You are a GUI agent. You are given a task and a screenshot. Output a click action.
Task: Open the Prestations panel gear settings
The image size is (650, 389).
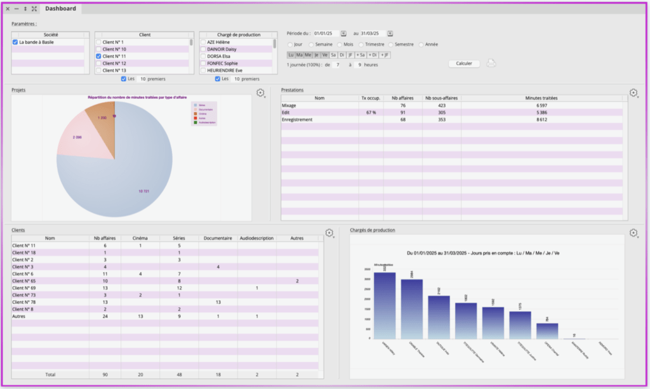pos(633,93)
